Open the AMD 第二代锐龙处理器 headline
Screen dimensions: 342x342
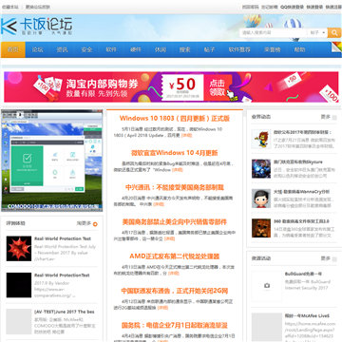click(x=175, y=256)
